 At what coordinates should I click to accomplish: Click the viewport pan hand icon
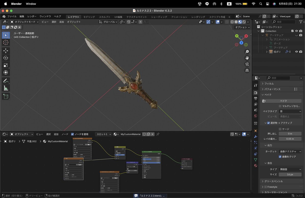(x=247, y=58)
